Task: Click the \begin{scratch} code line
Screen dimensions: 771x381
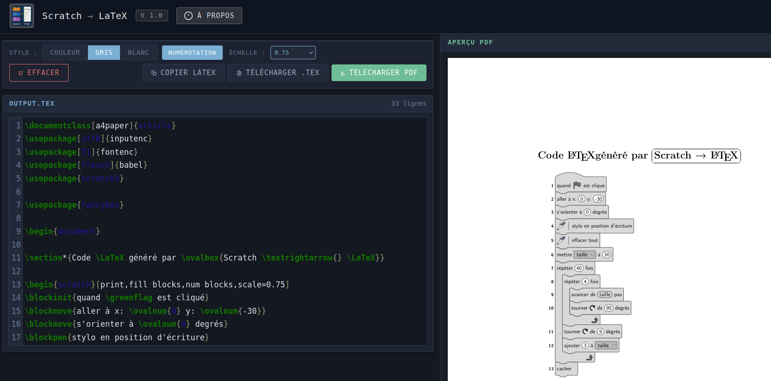Action: [157, 285]
